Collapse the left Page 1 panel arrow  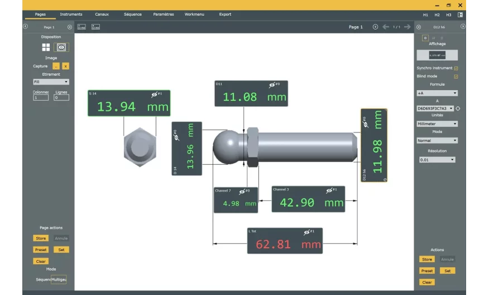click(26, 27)
